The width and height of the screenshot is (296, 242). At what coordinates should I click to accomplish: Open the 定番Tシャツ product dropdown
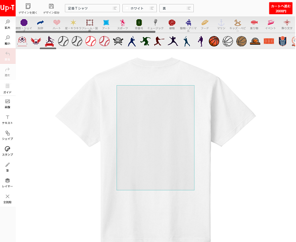click(x=92, y=8)
